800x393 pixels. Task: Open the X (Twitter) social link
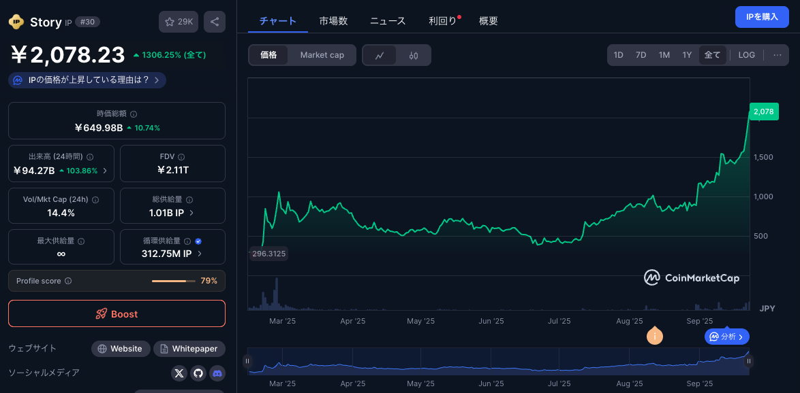coord(179,373)
